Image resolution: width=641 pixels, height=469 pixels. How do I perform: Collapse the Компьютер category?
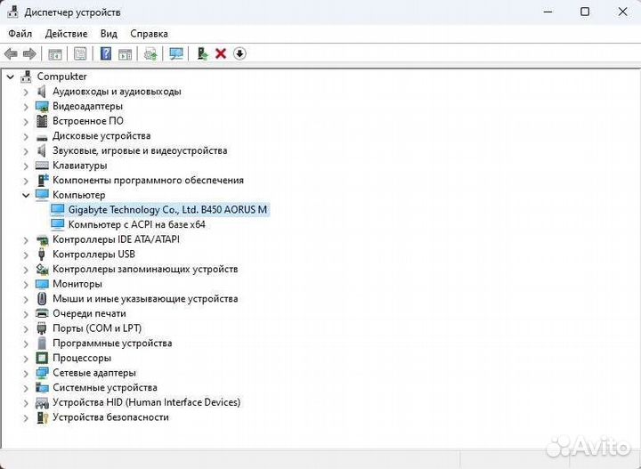[26, 195]
